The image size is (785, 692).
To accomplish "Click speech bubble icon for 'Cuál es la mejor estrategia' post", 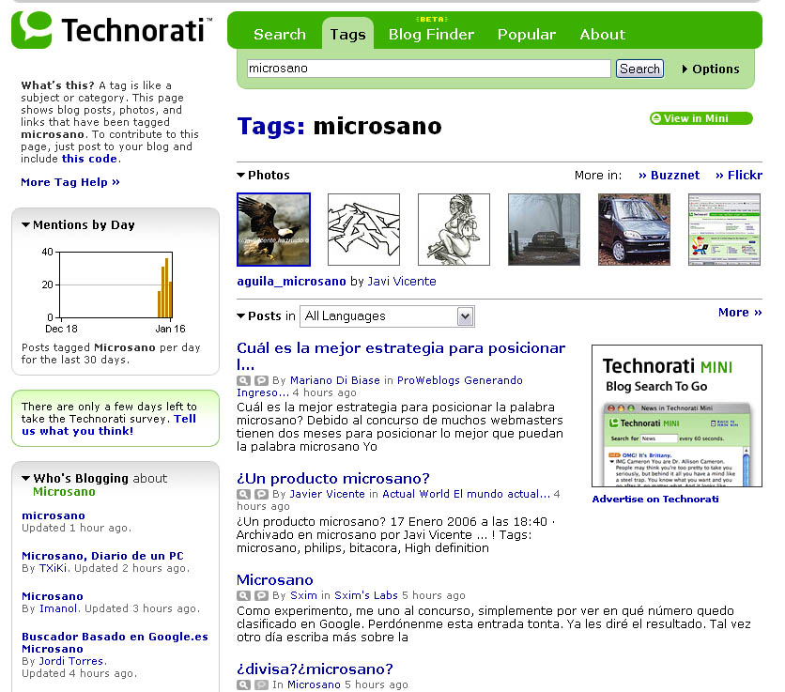I will point(261,380).
